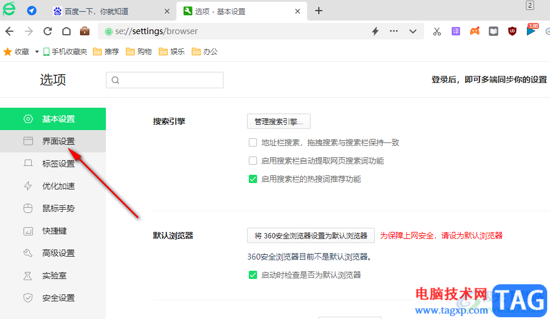
Task: Open the 娱乐 bookmark folder
Action: [x=172, y=52]
